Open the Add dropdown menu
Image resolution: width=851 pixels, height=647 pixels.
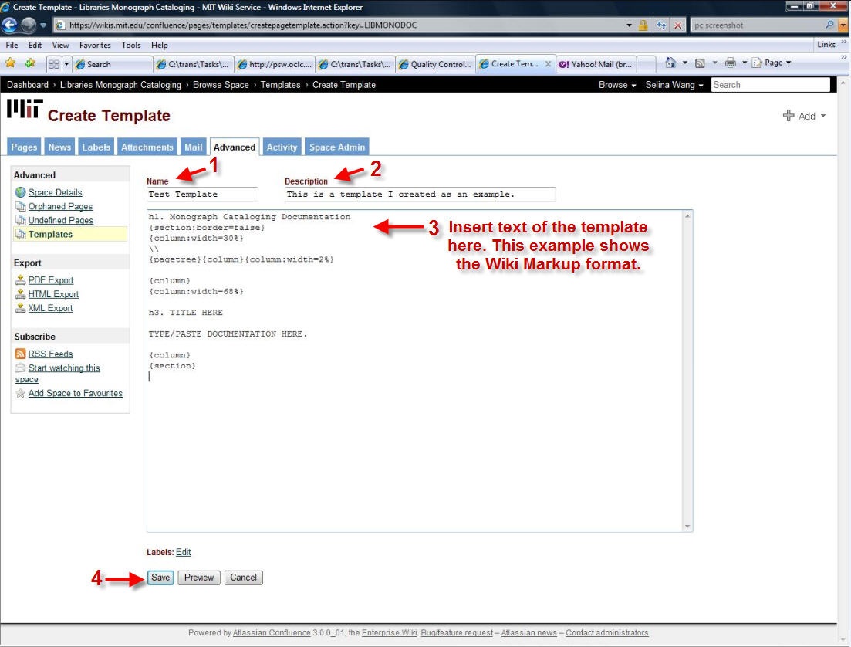pyautogui.click(x=805, y=116)
